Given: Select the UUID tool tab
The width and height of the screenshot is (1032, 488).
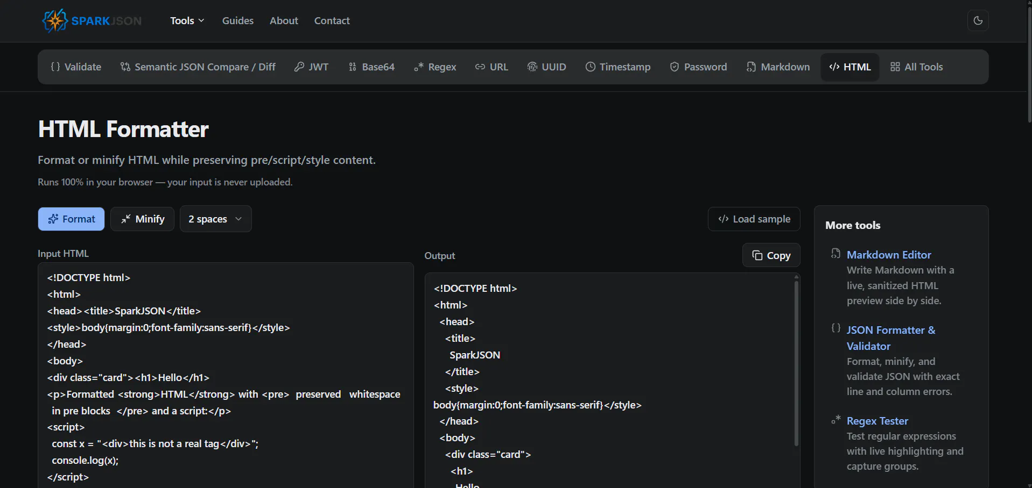Looking at the screenshot, I should pyautogui.click(x=546, y=67).
